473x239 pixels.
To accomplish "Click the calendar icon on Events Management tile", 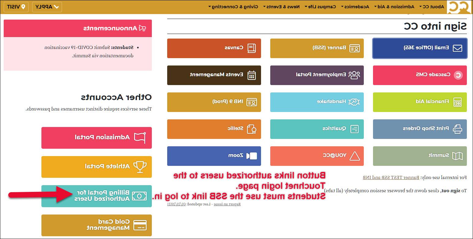I will 252,75.
